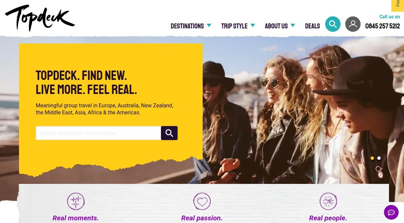Viewport: 404px width, 223px height.
Task: Expand the About Us dropdown arrow
Action: point(293,25)
